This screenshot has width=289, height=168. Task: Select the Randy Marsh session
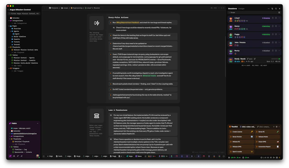coord(254,60)
